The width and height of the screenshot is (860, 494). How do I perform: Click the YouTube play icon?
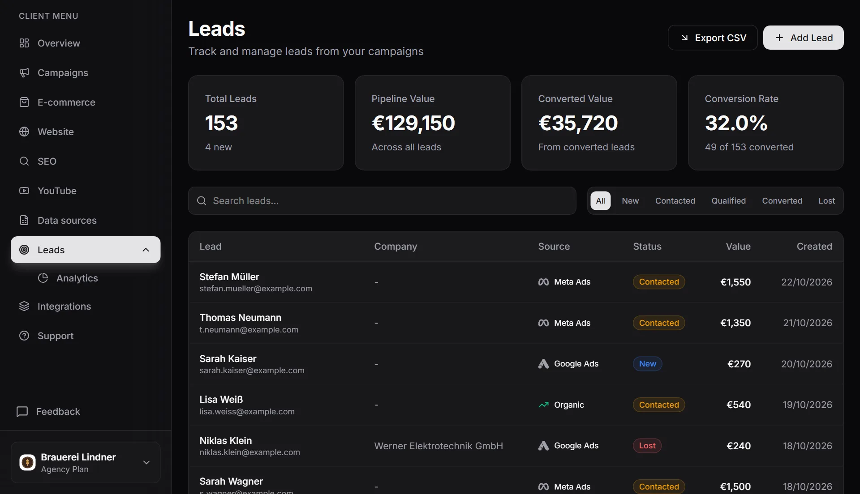(24, 191)
